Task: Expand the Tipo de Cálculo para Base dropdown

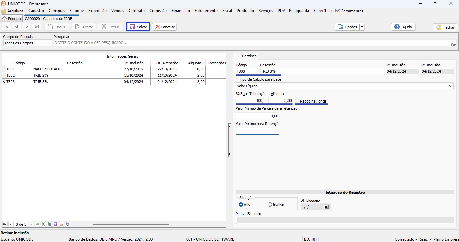Action: coord(451,86)
